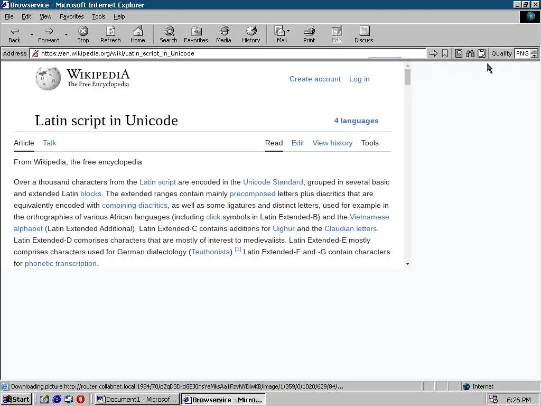The height and width of the screenshot is (406, 541).
Task: Click the footnote [1] reference
Action: pos(238,250)
